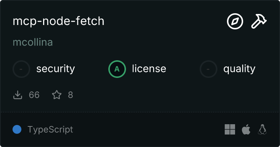Click the green license grade A badge
280x147 pixels.
pos(117,69)
